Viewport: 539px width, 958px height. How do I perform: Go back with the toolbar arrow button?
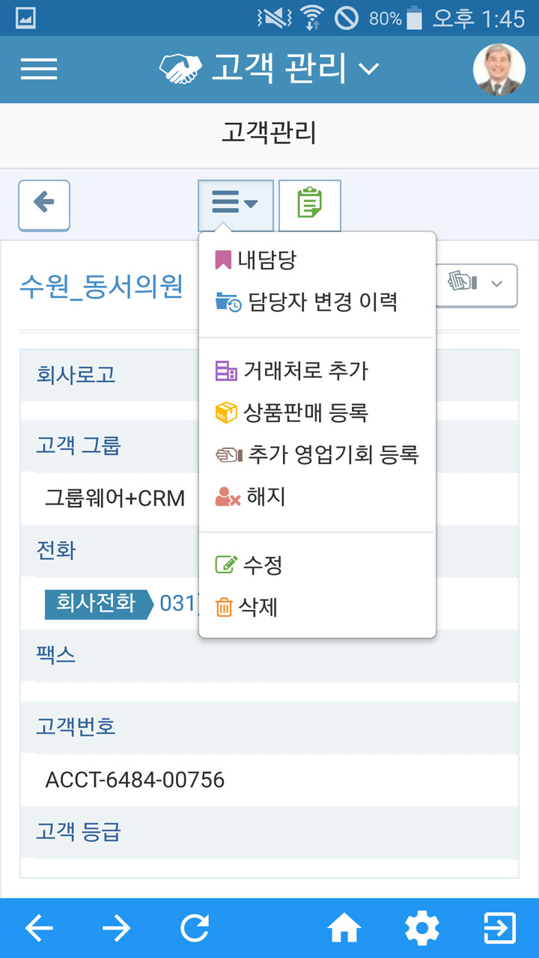44,205
